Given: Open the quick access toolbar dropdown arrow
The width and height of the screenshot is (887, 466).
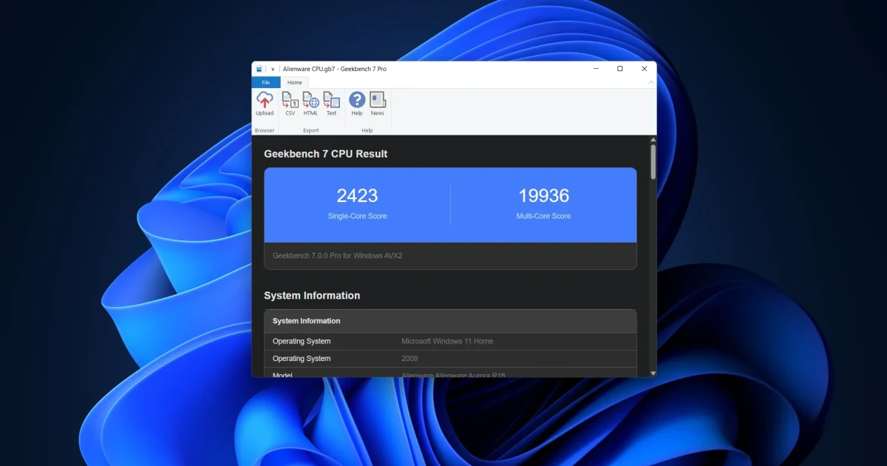Looking at the screenshot, I should pyautogui.click(x=272, y=69).
